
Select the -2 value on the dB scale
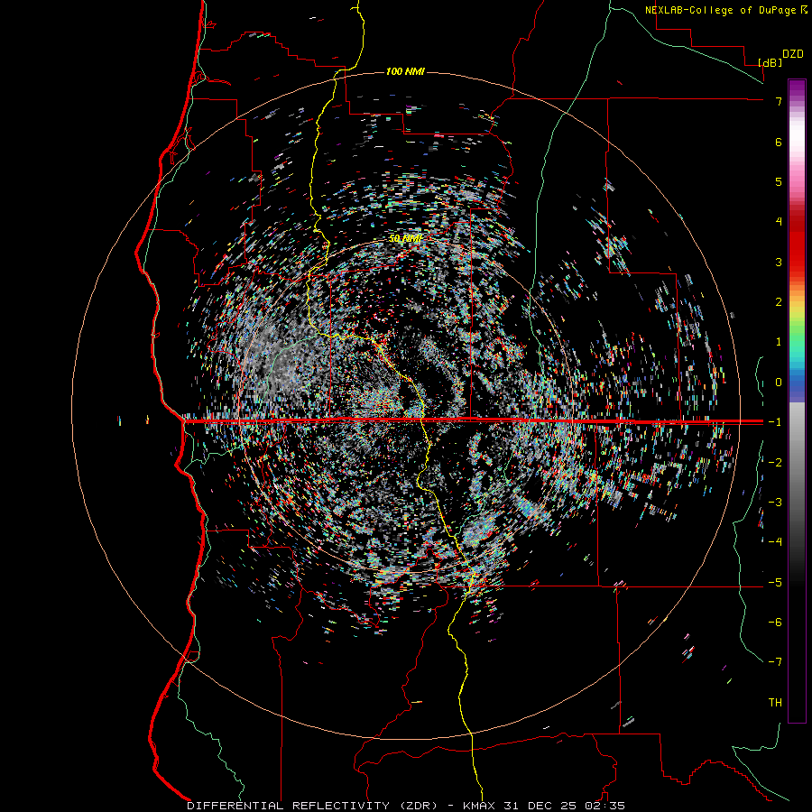pos(775,463)
